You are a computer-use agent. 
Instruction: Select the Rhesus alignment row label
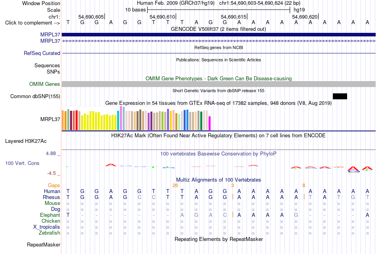click(51, 197)
